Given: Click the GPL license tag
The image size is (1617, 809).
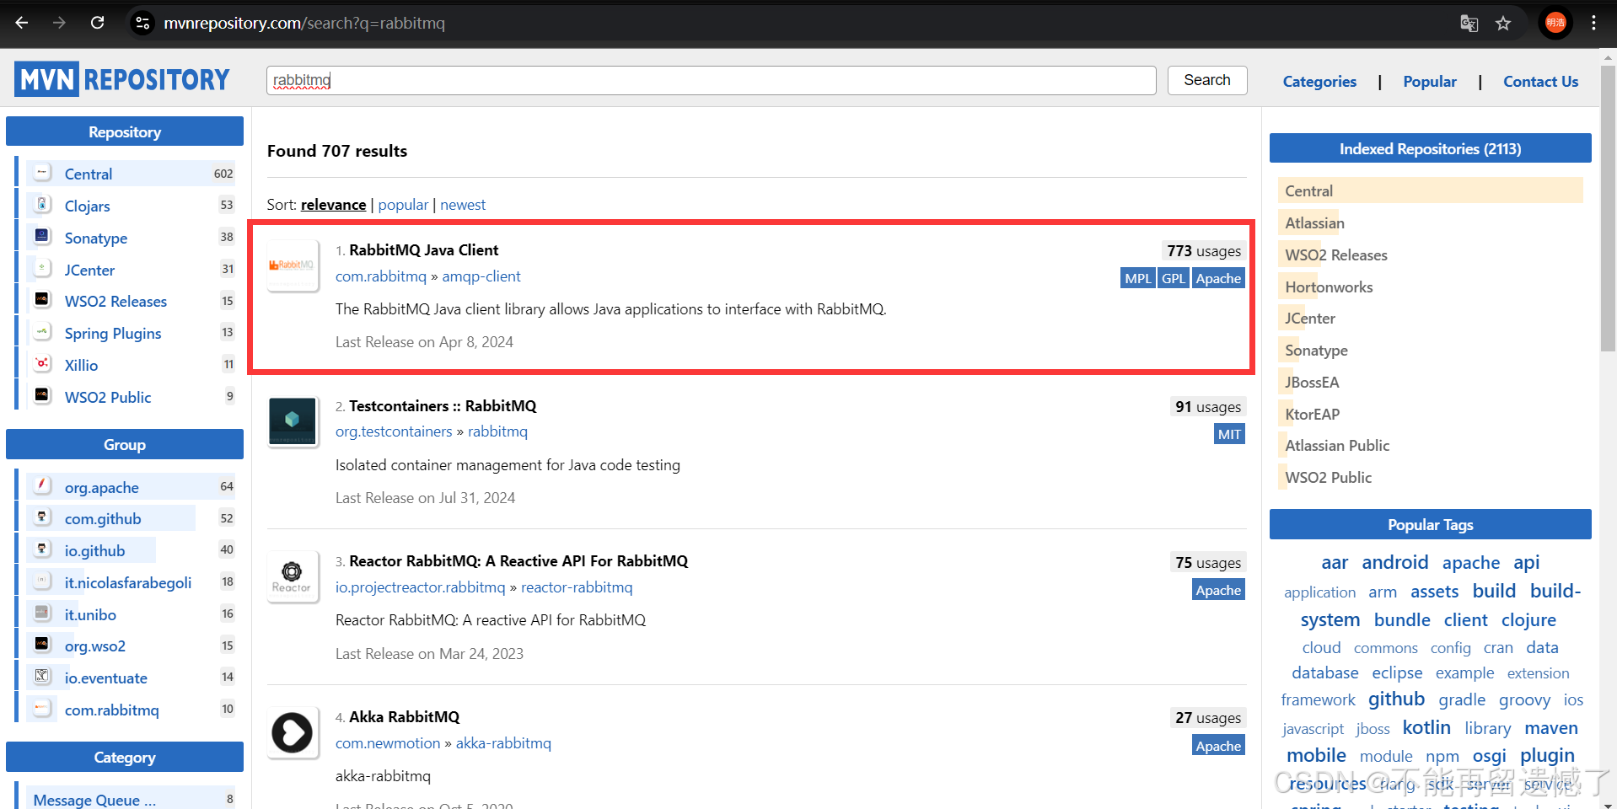Looking at the screenshot, I should click(x=1174, y=279).
